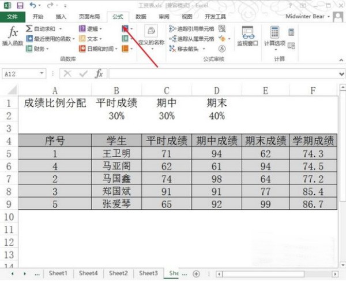Click the sheet list ellipsis left of Sheet1

[x=37, y=275]
